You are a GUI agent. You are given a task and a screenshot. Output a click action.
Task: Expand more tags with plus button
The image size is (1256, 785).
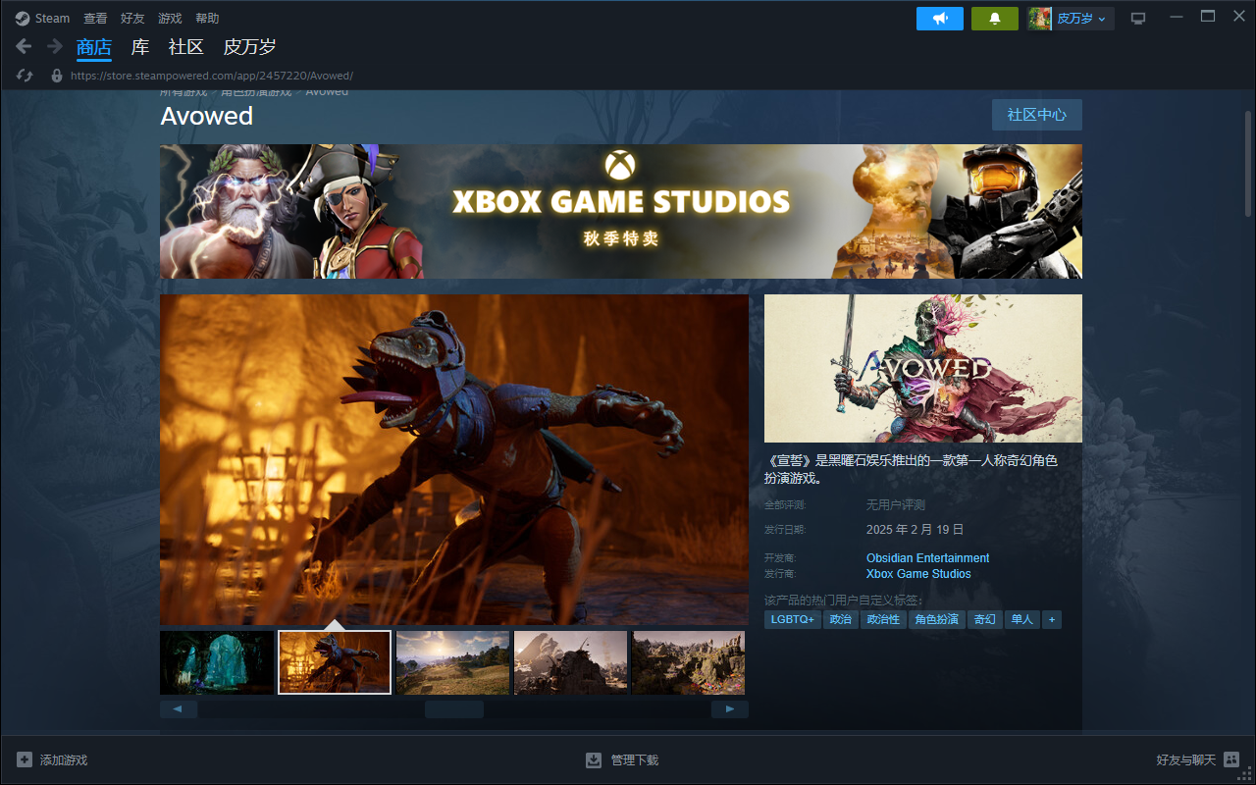[1052, 619]
